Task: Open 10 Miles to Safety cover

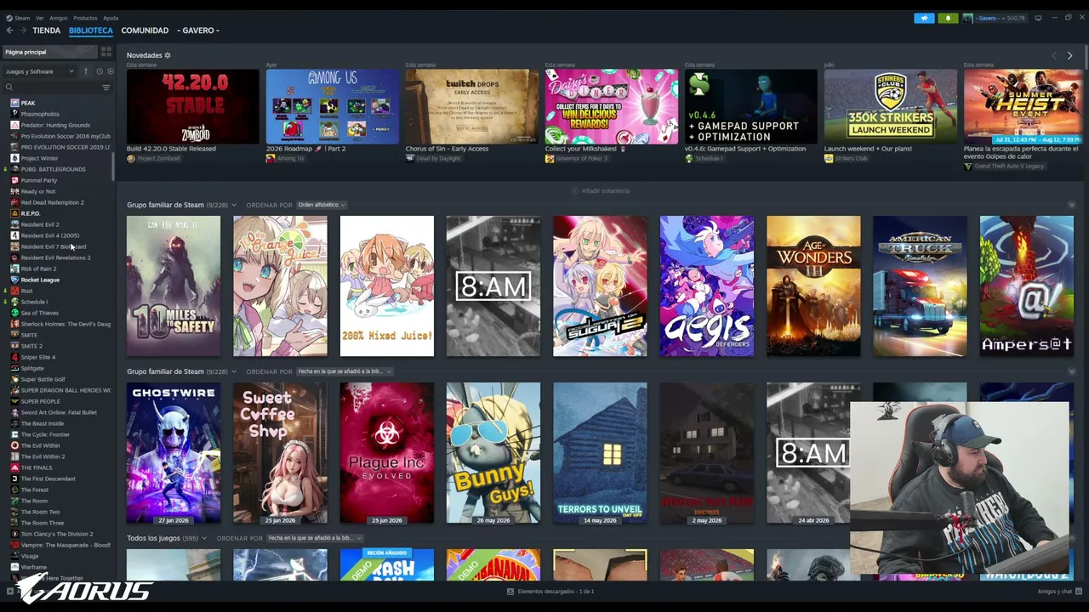Action: 174,286
